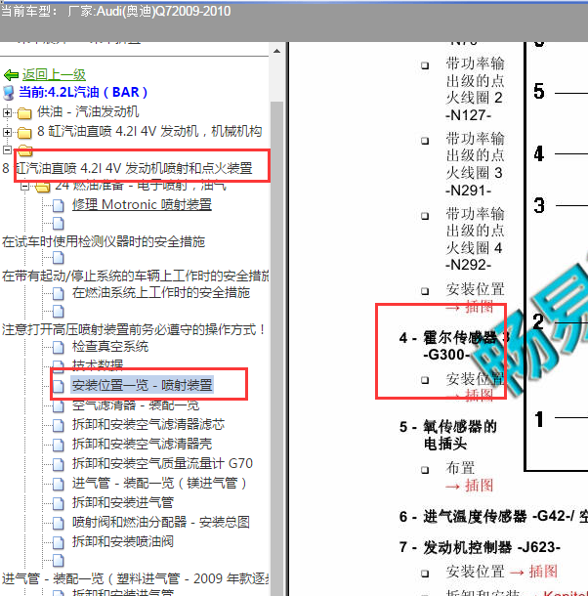Image resolution: width=588 pixels, height=596 pixels.
Task: Click callout number 4 in diagram
Action: (539, 154)
